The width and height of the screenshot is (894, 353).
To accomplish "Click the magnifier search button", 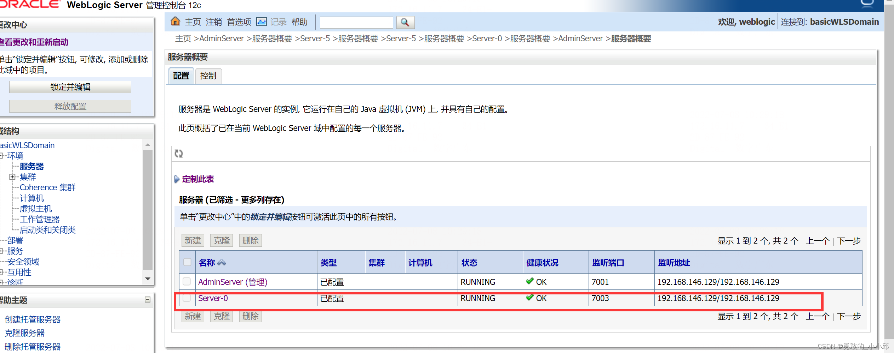I will pyautogui.click(x=405, y=23).
